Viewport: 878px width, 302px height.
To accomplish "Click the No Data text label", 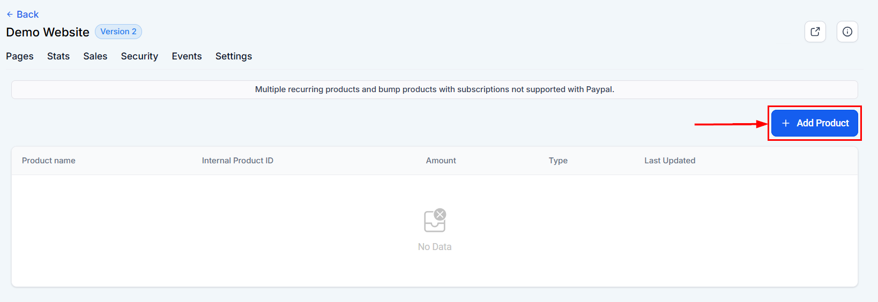I will 435,247.
